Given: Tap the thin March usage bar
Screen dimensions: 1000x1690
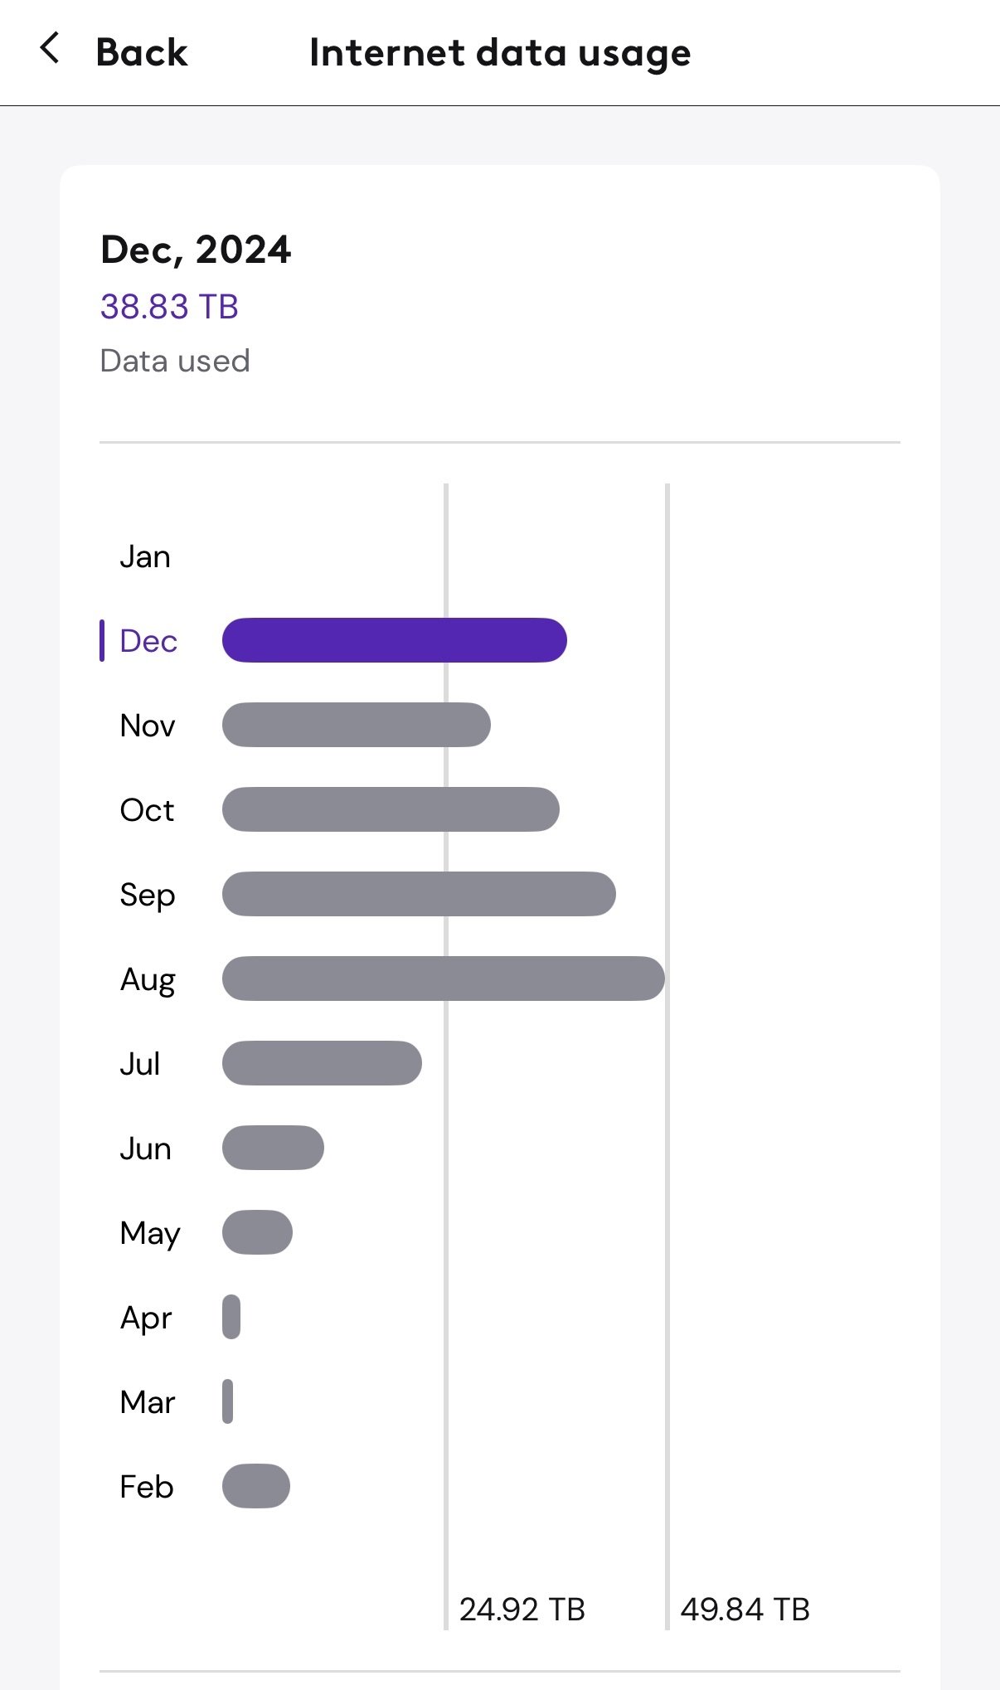Looking at the screenshot, I should [x=228, y=1401].
